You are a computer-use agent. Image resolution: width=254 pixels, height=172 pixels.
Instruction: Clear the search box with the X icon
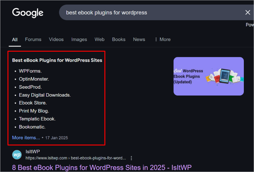pyautogui.click(x=248, y=13)
